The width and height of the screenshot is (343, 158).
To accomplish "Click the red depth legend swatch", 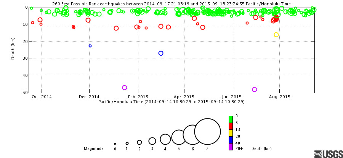I will tap(231, 126).
